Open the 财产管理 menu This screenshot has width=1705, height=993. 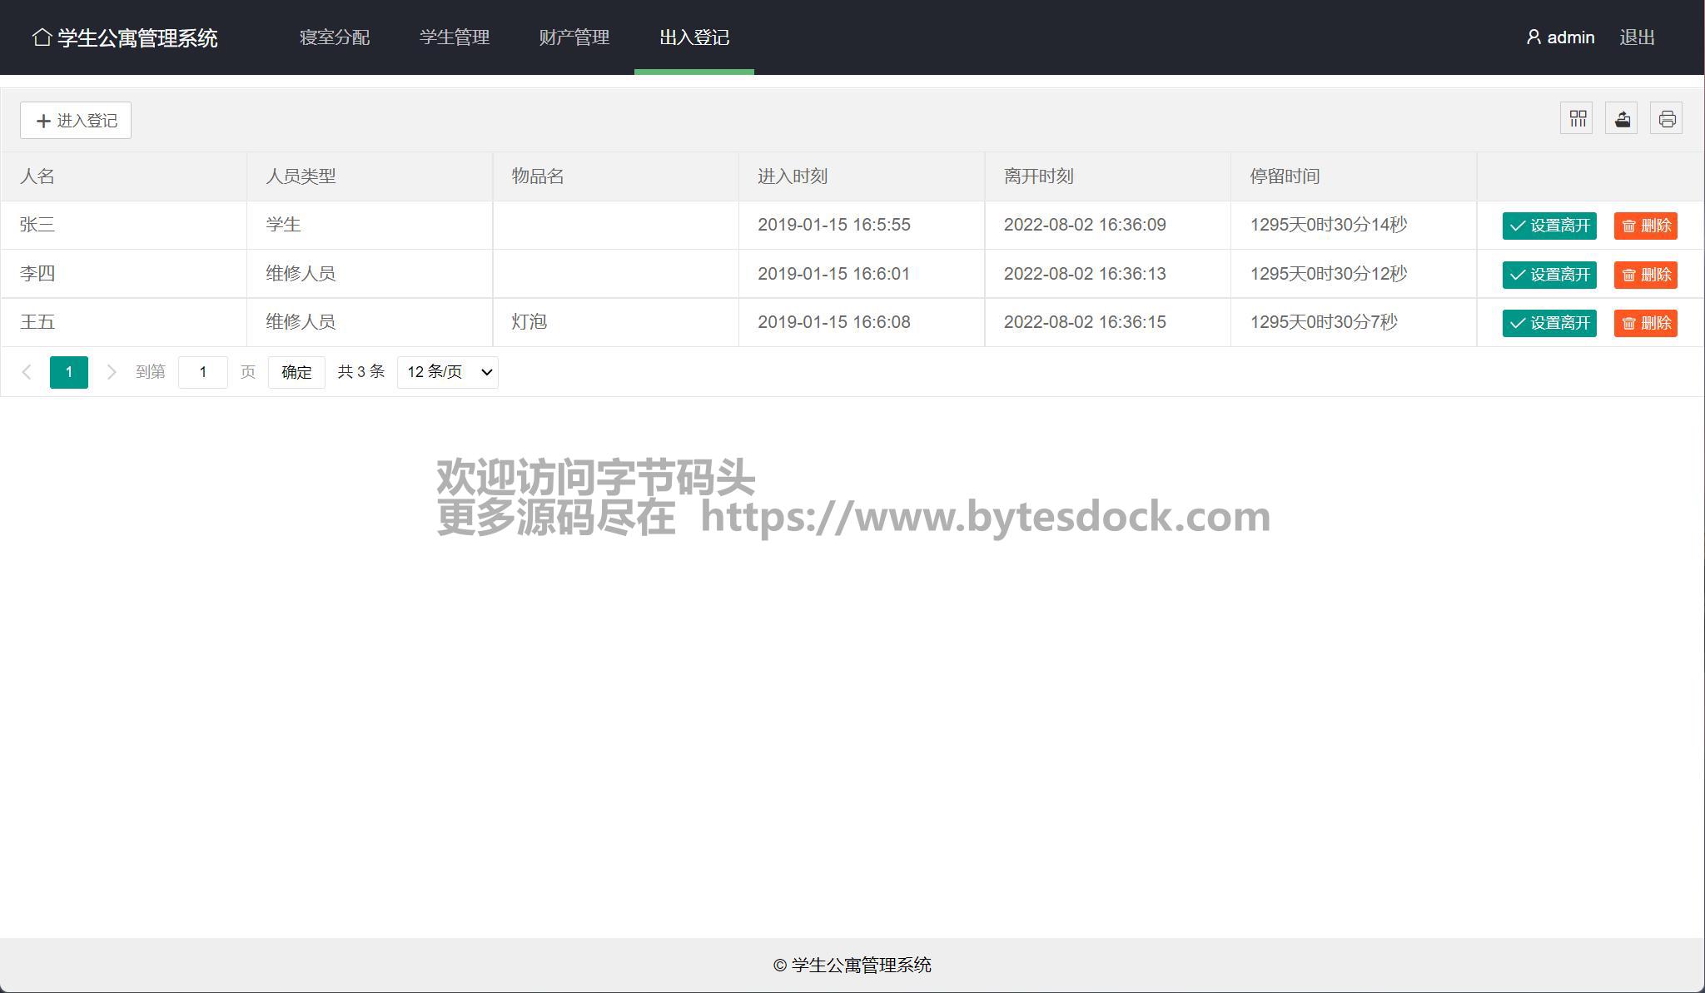point(574,37)
